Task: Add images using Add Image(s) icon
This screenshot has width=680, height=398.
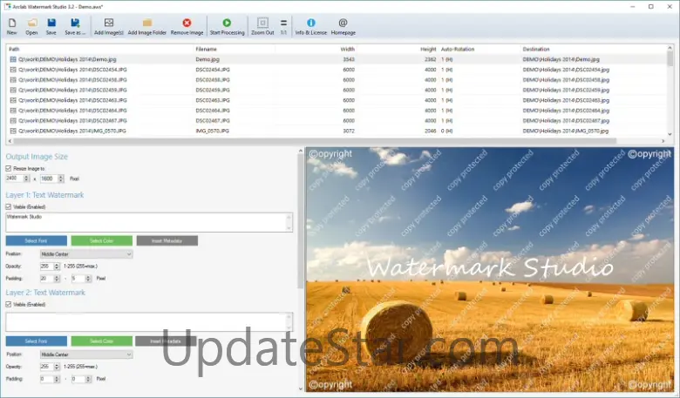Action: click(x=109, y=26)
